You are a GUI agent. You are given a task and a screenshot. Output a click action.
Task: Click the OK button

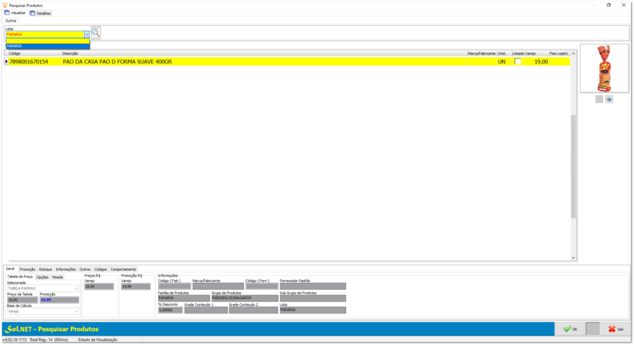pyautogui.click(x=570, y=329)
